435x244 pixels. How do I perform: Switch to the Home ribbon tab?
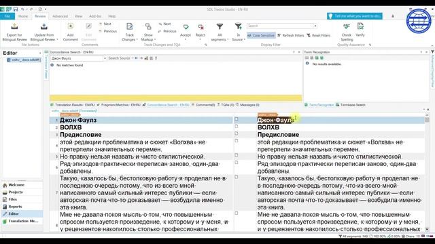23,16
